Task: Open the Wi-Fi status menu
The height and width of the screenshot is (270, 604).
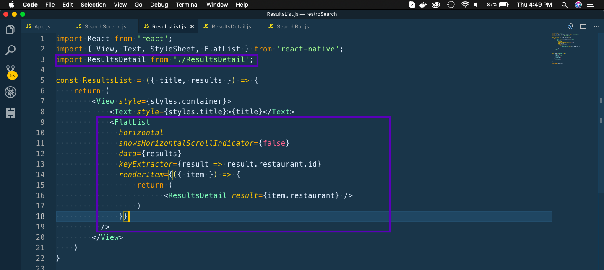Action: click(465, 5)
